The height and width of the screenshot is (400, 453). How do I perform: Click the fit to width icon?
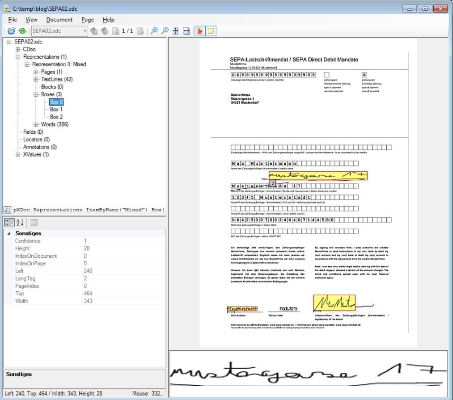point(186,31)
